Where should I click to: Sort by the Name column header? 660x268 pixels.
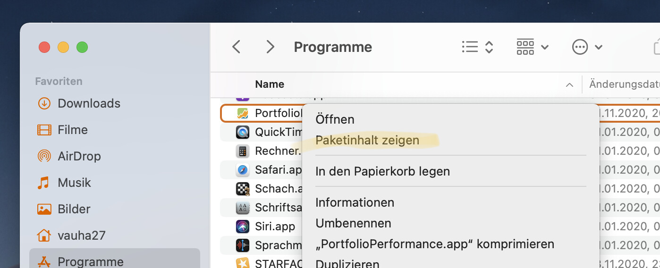(x=270, y=84)
